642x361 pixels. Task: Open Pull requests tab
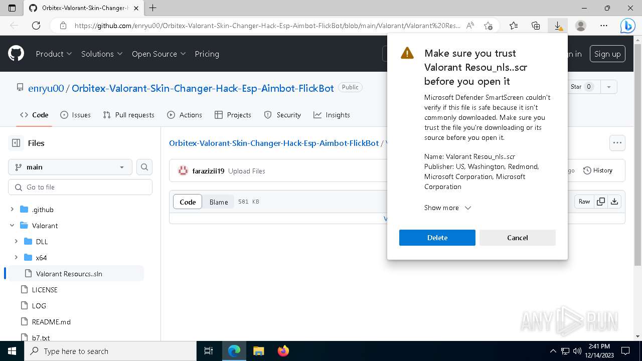pos(128,115)
